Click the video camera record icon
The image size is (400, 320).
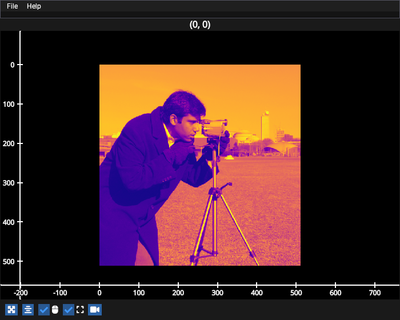pos(95,310)
